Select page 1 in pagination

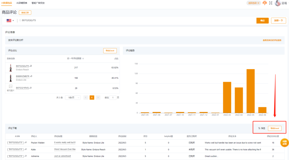[x=92, y=97]
